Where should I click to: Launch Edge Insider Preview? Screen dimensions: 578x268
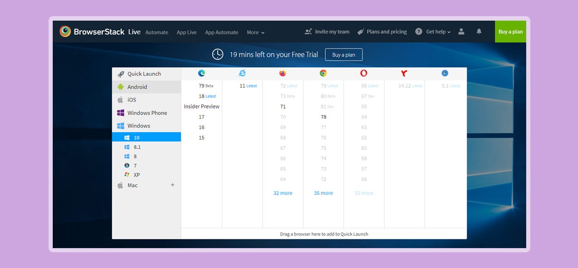pyautogui.click(x=202, y=106)
